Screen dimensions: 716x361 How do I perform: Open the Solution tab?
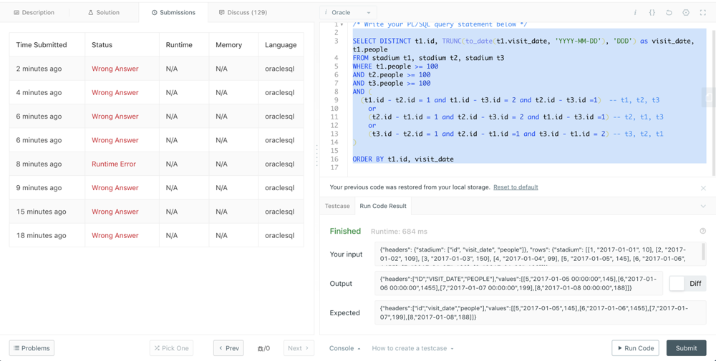(x=104, y=13)
